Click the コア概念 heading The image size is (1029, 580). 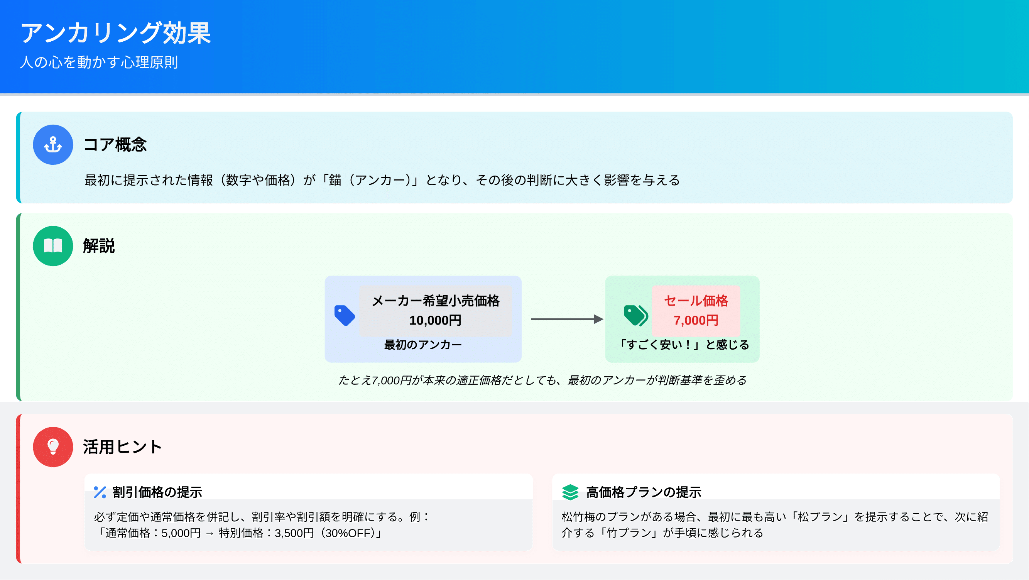pos(115,145)
